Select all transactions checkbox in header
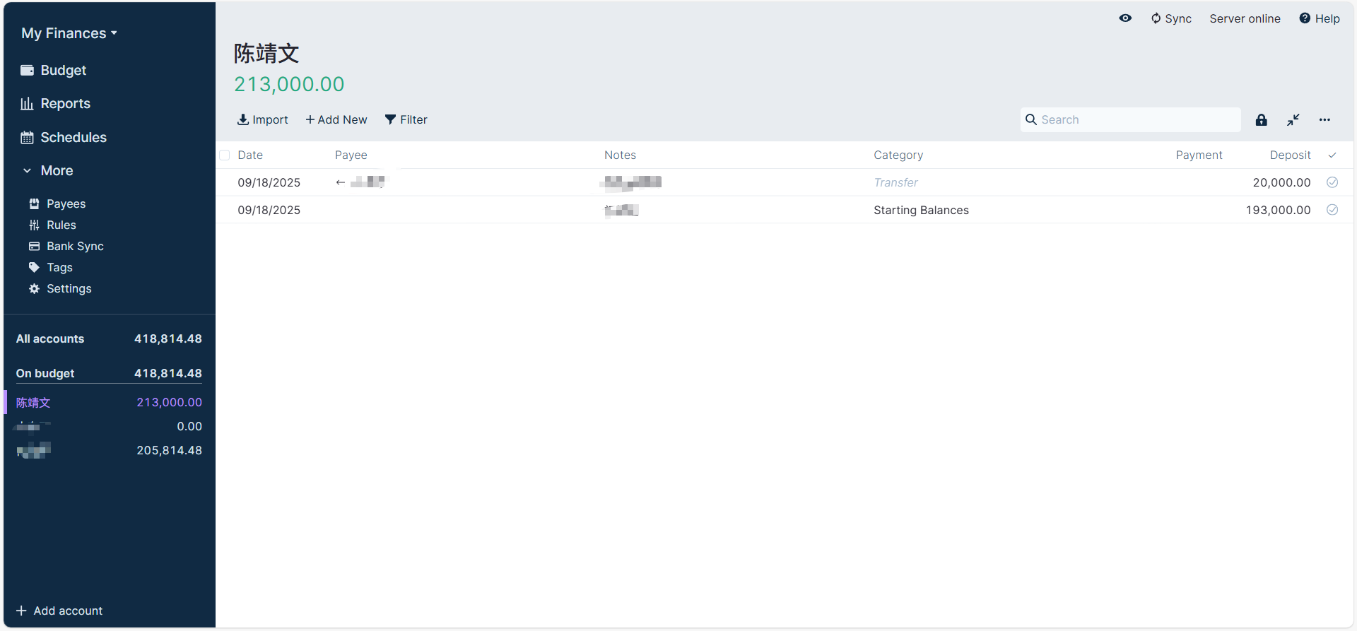Viewport: 1357px width, 631px height. point(225,155)
